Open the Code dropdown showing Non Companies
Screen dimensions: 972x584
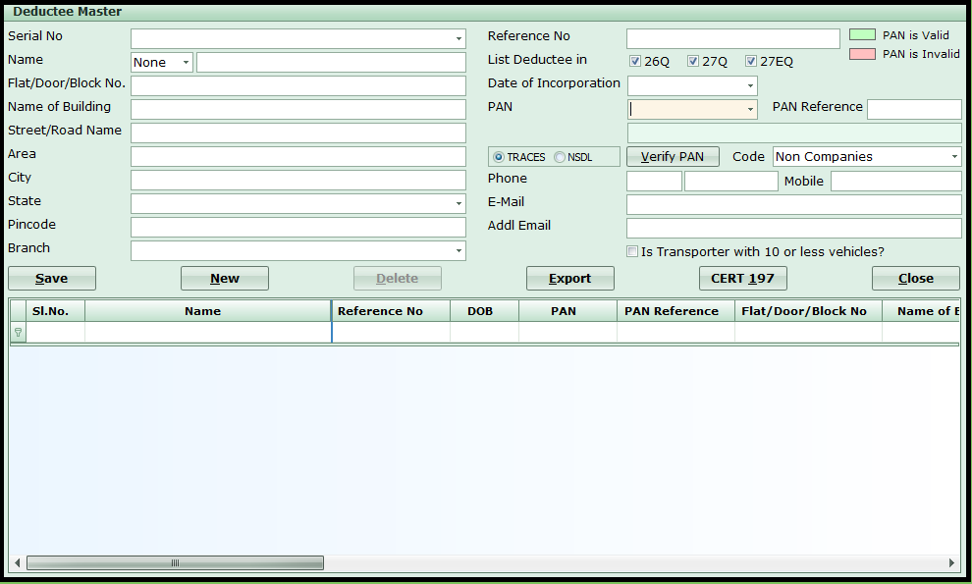[954, 156]
